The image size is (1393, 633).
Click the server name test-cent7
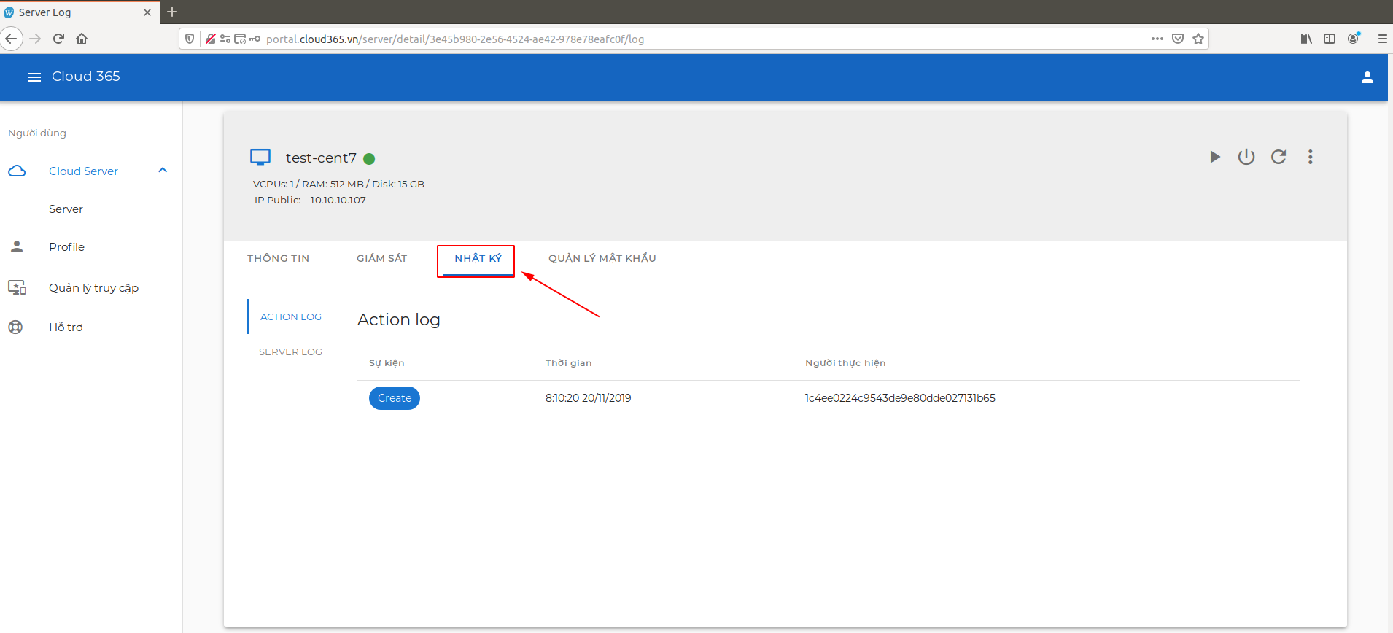pyautogui.click(x=321, y=158)
